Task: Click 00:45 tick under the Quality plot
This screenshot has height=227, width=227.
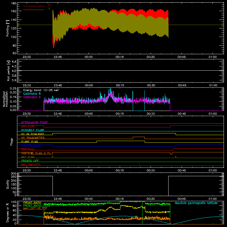Action: coord(182,199)
